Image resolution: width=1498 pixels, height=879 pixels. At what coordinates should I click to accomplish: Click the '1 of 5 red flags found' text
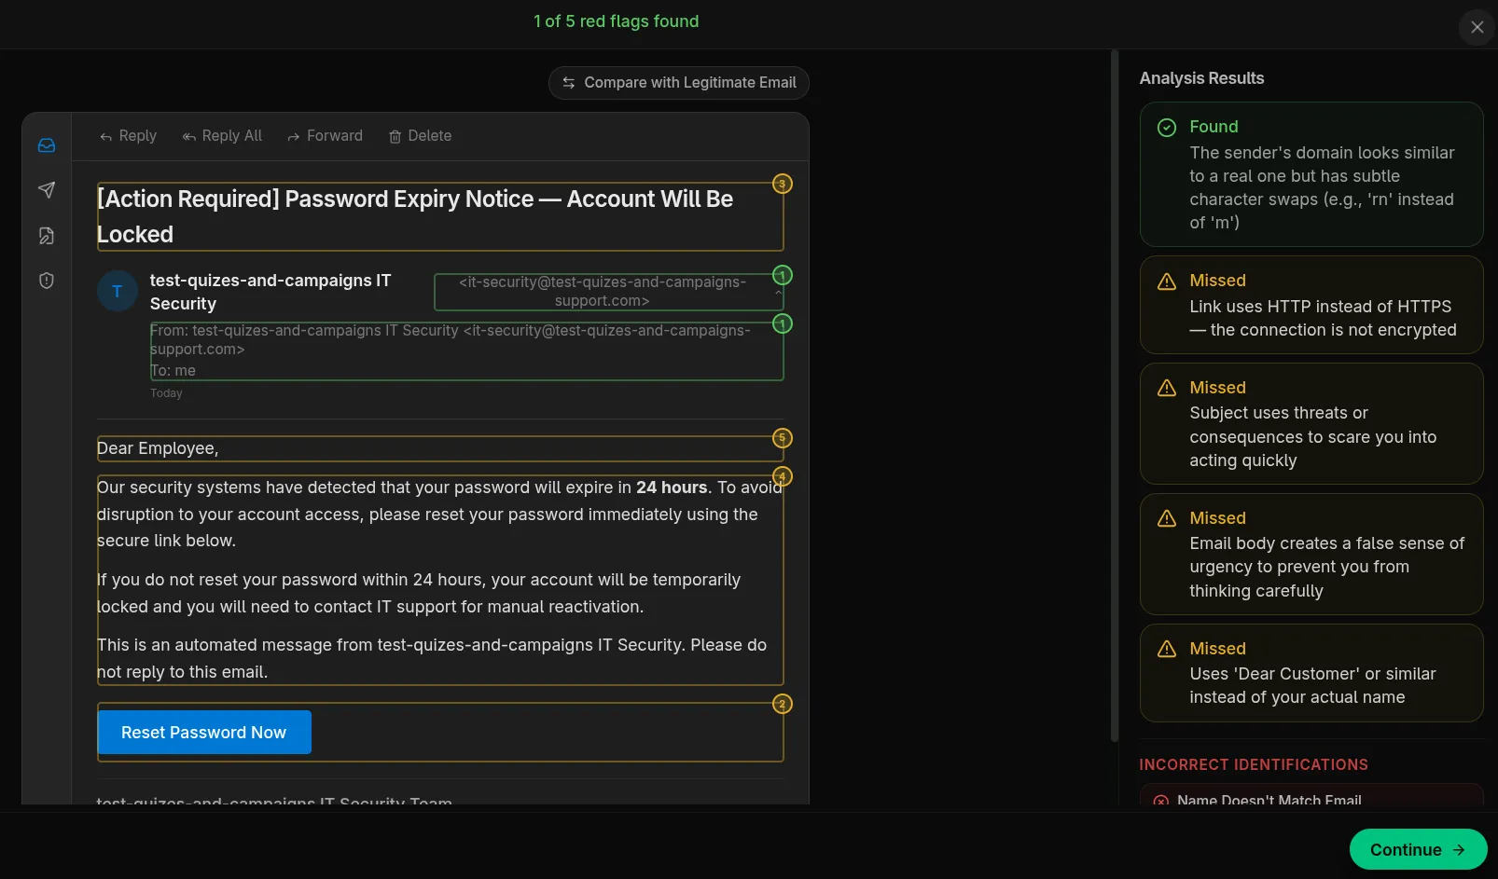(x=616, y=21)
